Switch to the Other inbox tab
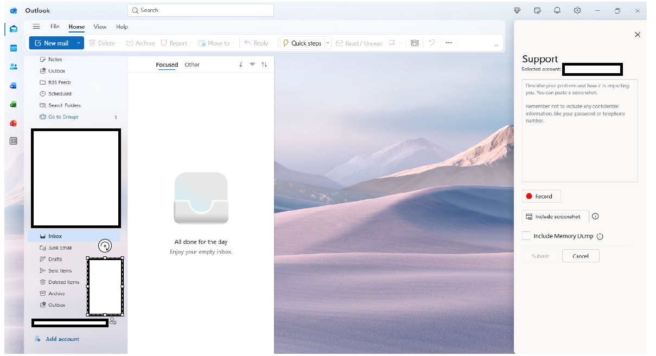 [192, 64]
